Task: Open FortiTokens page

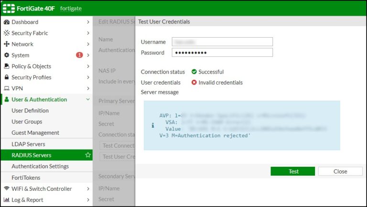Action: tap(46, 177)
